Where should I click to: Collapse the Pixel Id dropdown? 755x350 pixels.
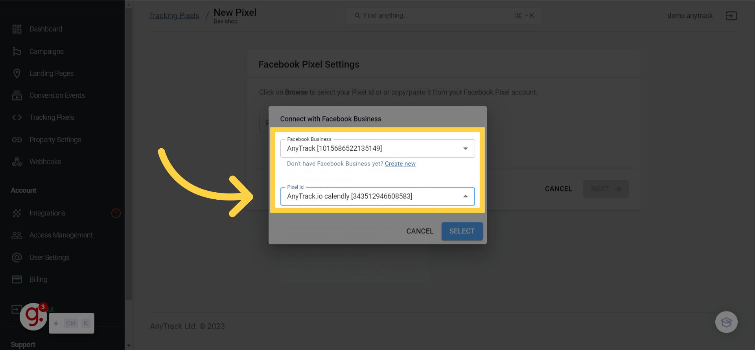pos(466,196)
